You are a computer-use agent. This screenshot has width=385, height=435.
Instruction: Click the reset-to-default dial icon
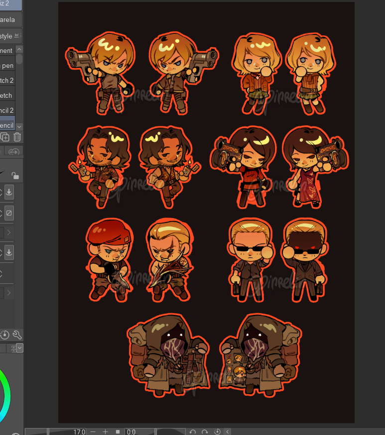(4, 335)
